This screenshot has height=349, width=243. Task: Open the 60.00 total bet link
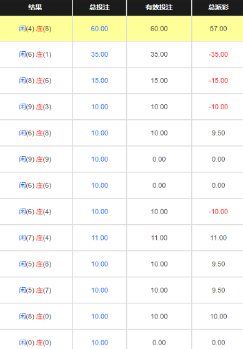99,29
